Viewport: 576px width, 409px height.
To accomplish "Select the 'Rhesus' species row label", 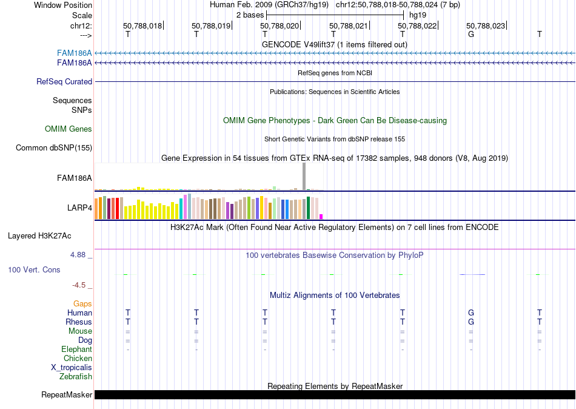I will (79, 322).
